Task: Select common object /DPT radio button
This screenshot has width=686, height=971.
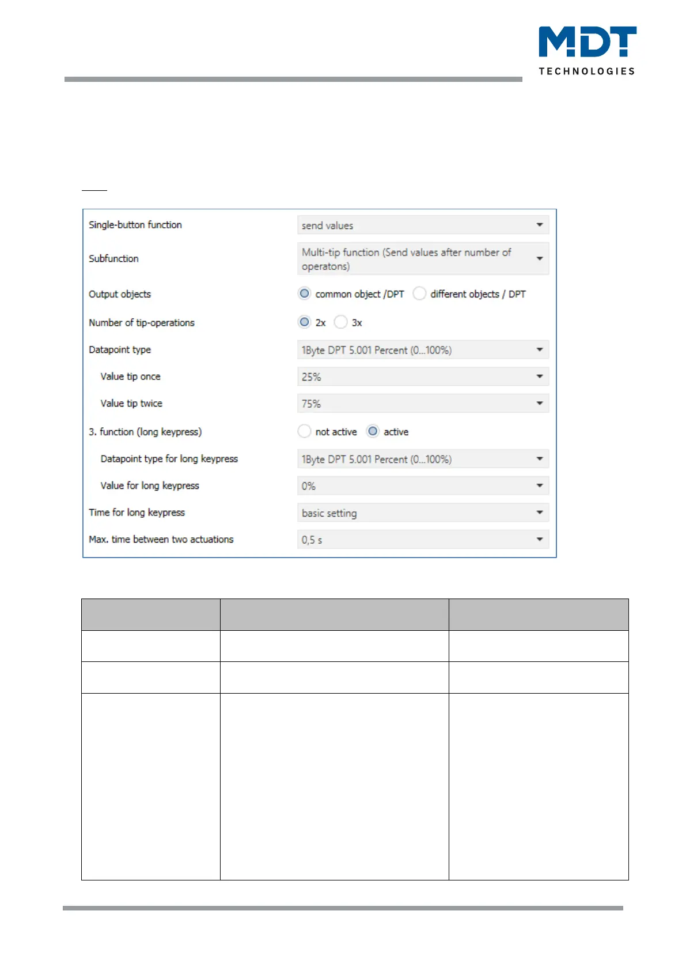Action: pos(305,294)
